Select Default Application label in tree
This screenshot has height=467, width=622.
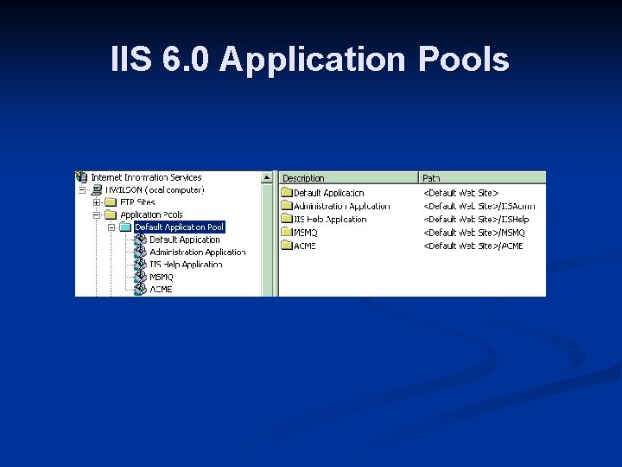pyautogui.click(x=185, y=240)
